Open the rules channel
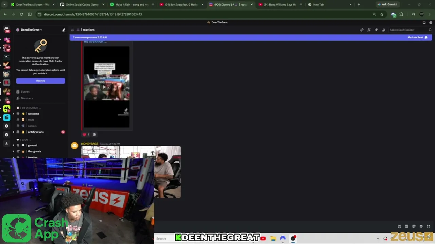 click(x=31, y=120)
